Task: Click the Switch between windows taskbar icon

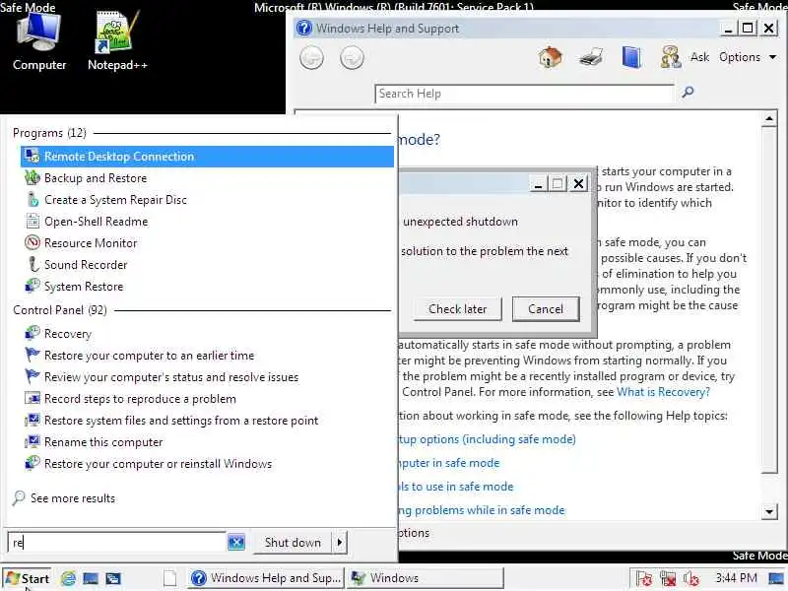Action: click(x=113, y=578)
